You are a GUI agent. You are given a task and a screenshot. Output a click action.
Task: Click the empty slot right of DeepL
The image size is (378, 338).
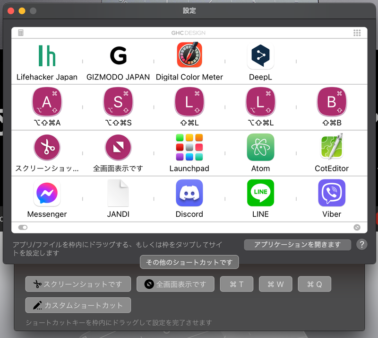(332, 62)
